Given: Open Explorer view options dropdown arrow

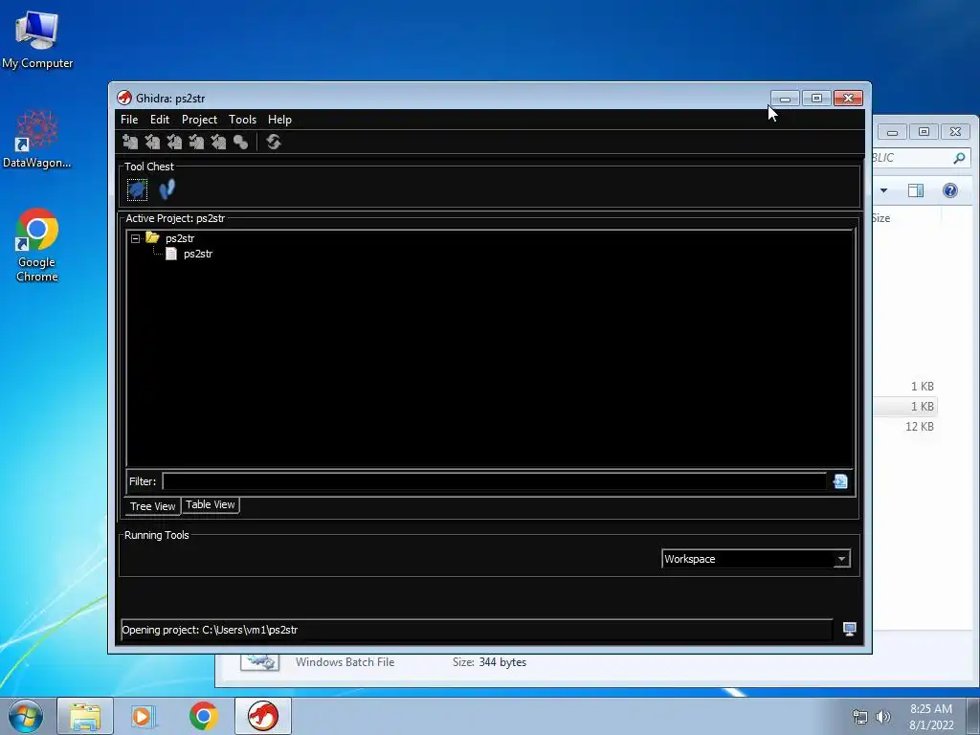Looking at the screenshot, I should coord(883,190).
